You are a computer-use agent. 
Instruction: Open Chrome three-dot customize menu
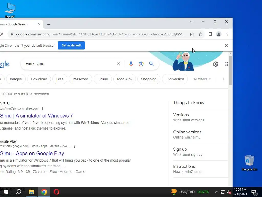point(227,34)
